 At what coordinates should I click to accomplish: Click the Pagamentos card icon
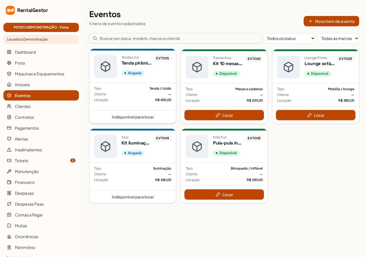(9, 128)
